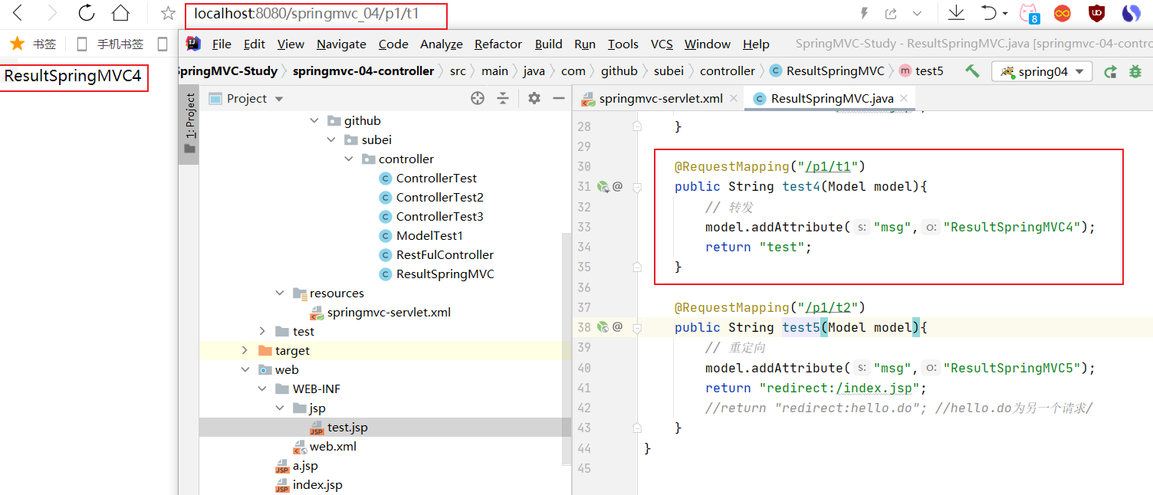Click the browser address bar URL
This screenshot has height=495, width=1153.
click(307, 14)
